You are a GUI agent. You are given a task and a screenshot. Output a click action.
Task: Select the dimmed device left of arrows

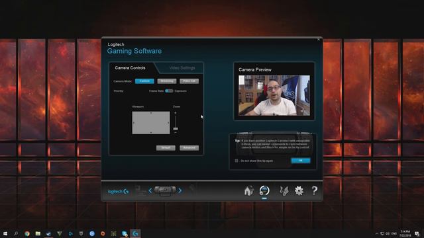click(x=140, y=190)
